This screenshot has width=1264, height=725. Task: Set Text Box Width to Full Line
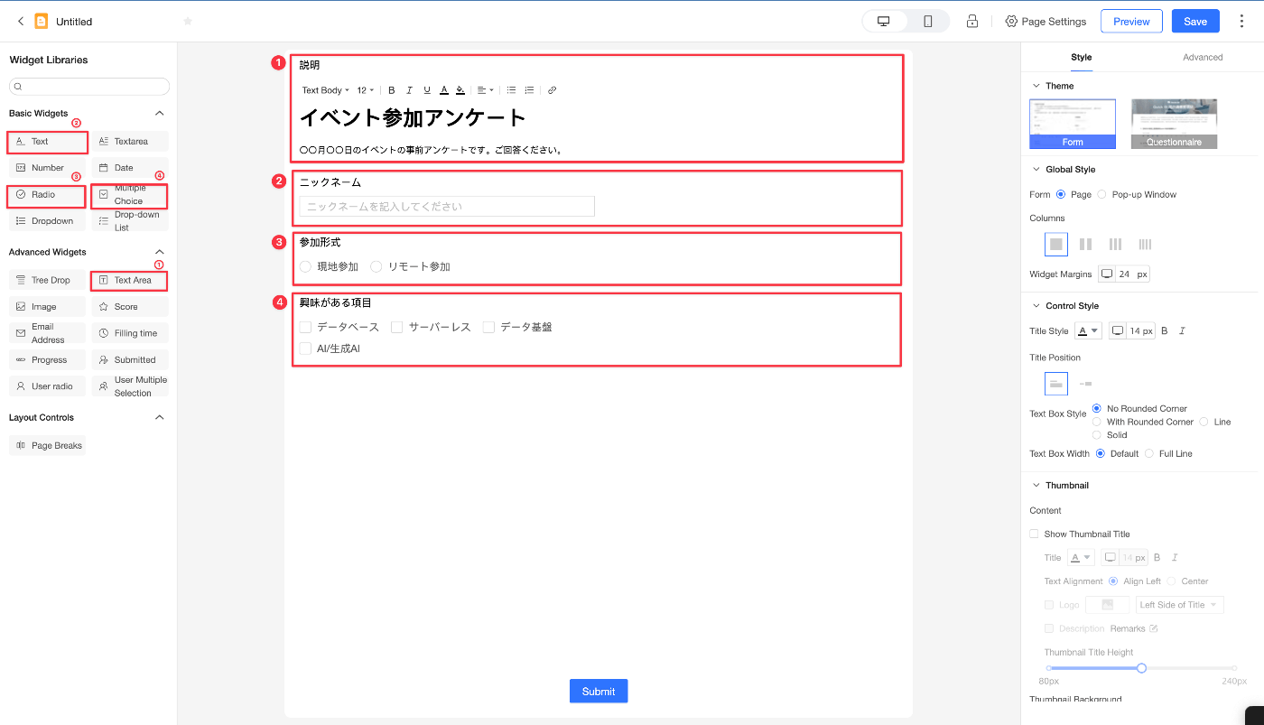tap(1149, 453)
